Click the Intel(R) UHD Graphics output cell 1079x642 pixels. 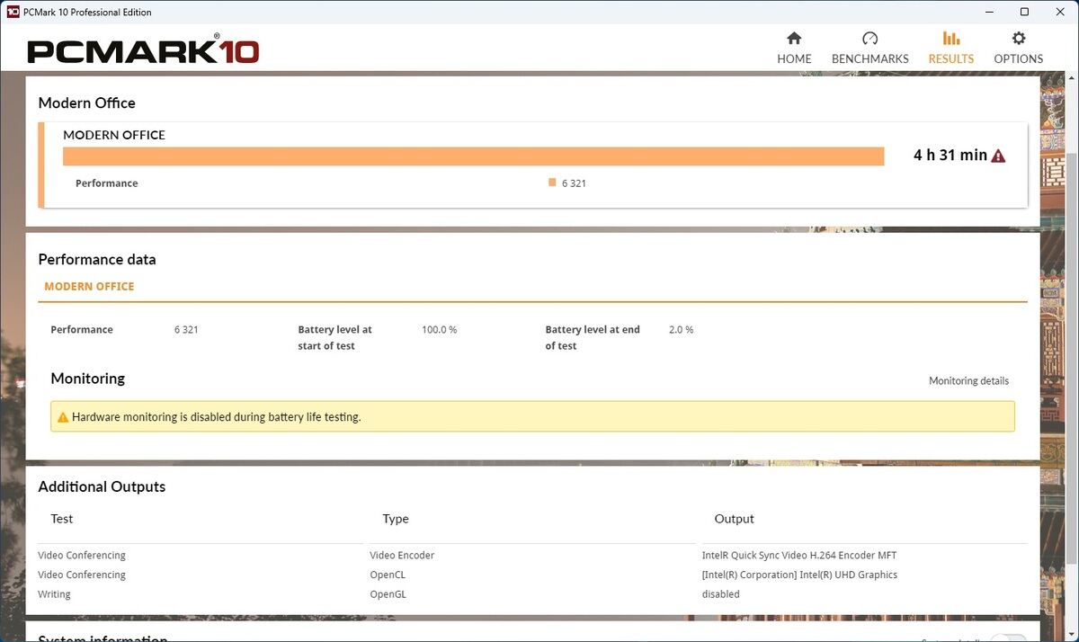click(x=799, y=575)
